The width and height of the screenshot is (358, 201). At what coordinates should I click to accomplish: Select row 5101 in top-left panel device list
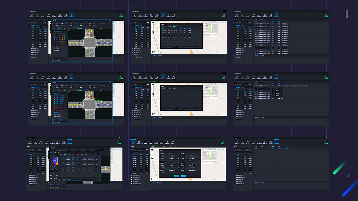click(38, 30)
